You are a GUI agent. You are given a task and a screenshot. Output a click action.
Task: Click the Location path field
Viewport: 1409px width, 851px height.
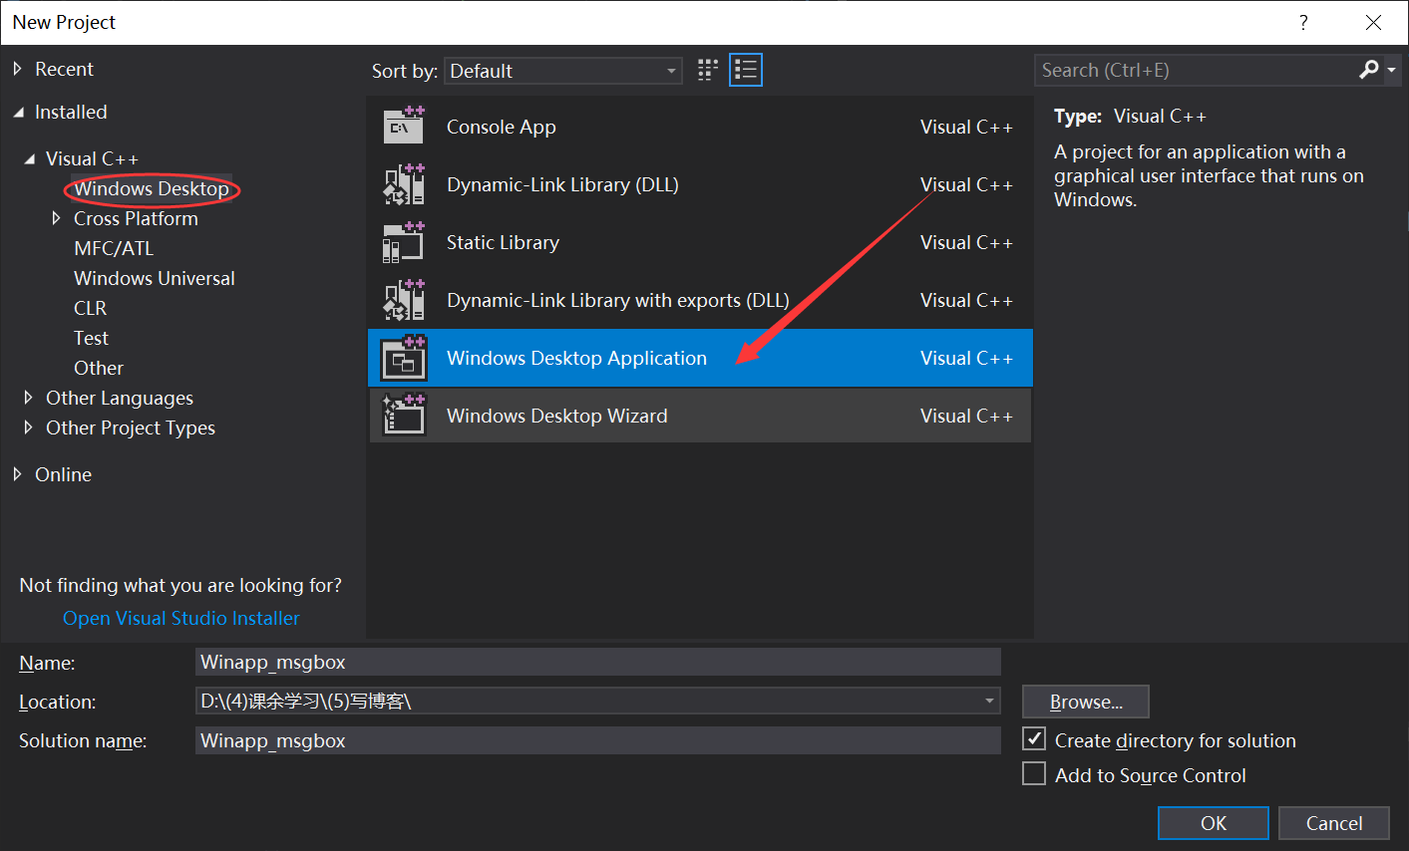588,701
